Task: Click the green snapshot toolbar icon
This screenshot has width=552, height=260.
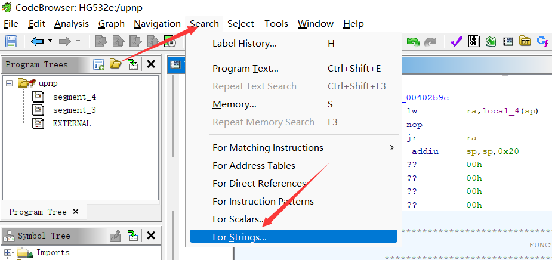Action: click(x=170, y=42)
